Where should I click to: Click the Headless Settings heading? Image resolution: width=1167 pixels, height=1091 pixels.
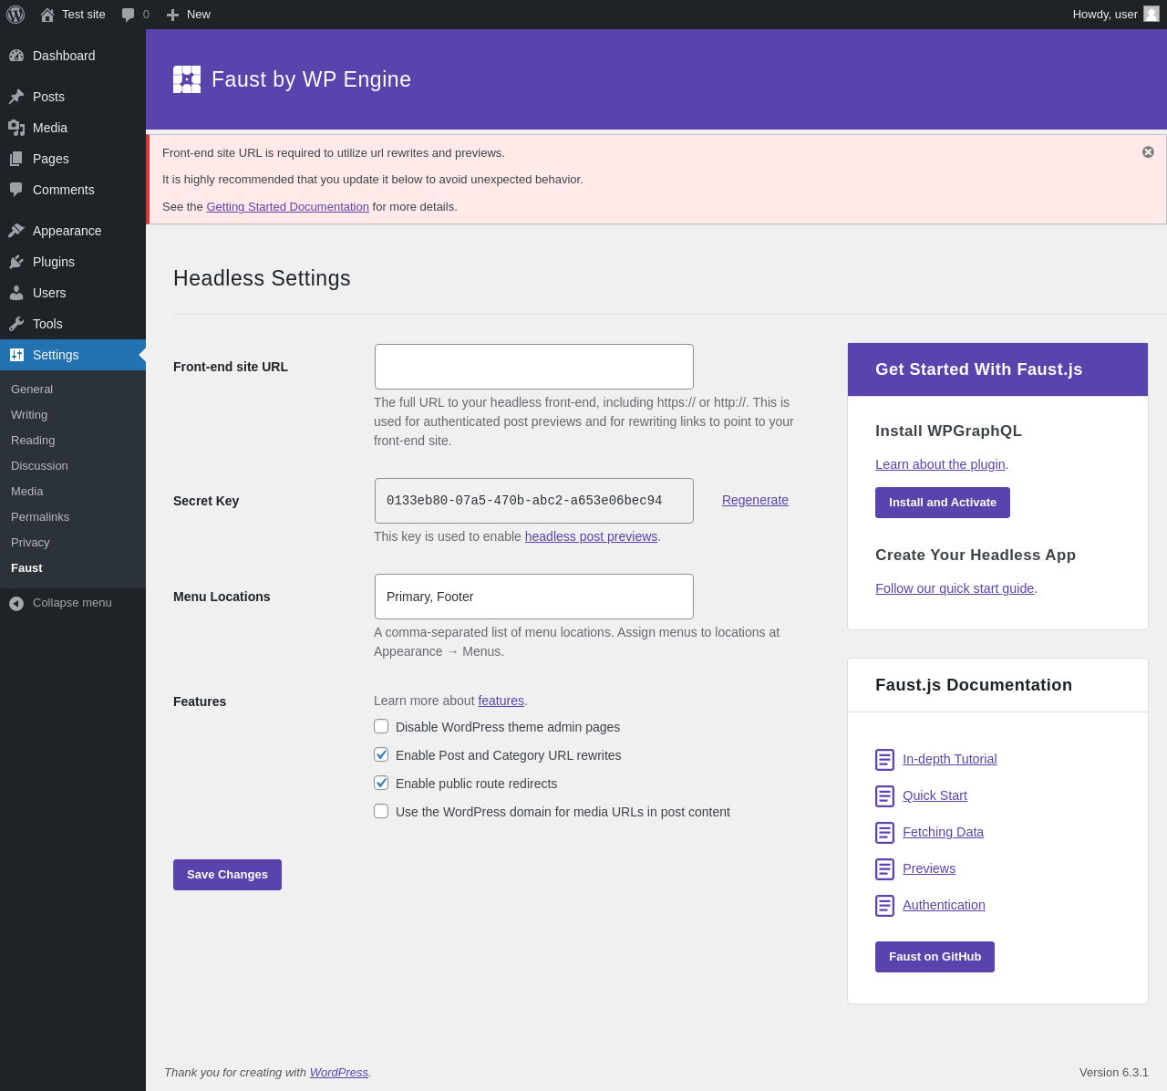pos(262,278)
